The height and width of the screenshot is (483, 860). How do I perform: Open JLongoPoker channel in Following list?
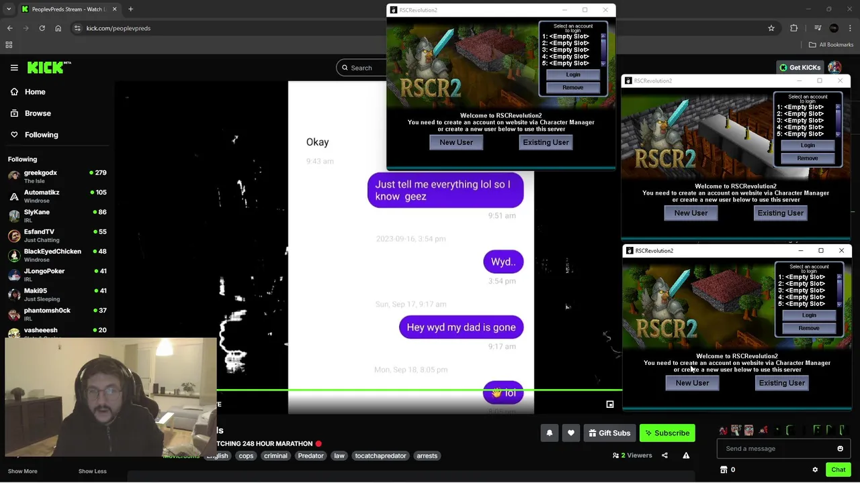click(57, 275)
